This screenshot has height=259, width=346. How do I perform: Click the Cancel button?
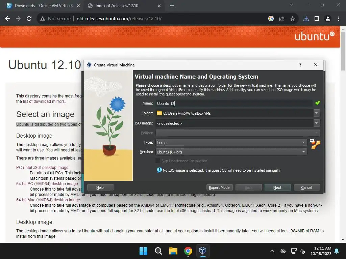tap(306, 188)
